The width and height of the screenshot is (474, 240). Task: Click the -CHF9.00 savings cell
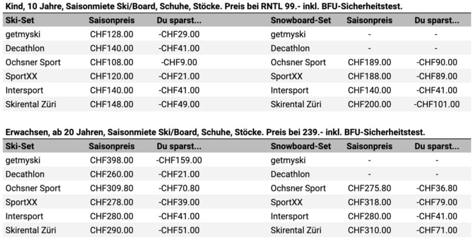pos(179,62)
